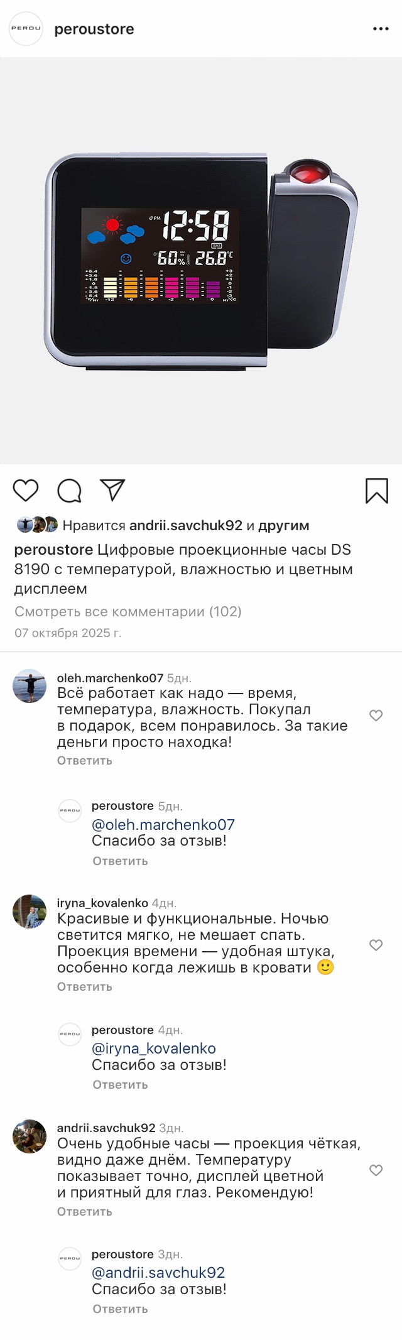Like andrii.savchuk92's comment
402x1340 pixels.
tap(376, 1170)
